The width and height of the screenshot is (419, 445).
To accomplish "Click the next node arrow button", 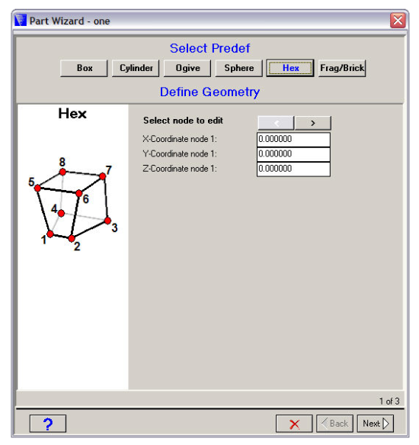I will pos(313,123).
